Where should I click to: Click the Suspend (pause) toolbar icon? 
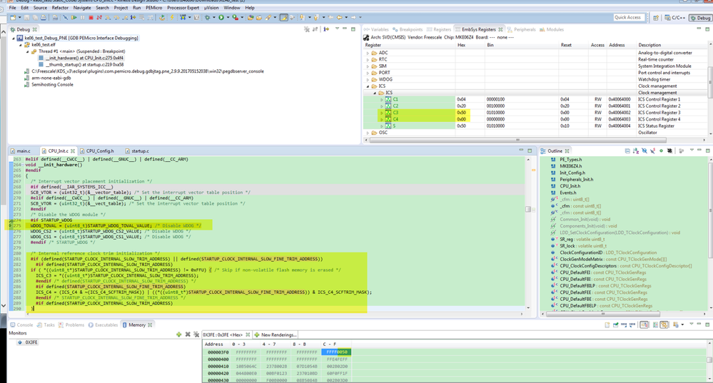point(82,17)
